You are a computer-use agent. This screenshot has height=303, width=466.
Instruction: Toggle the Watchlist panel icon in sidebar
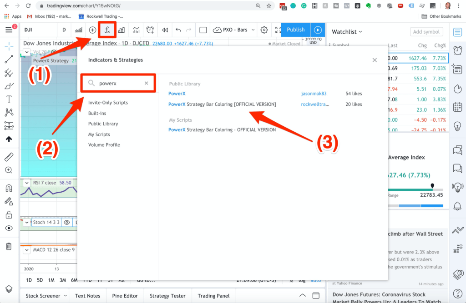click(458, 32)
